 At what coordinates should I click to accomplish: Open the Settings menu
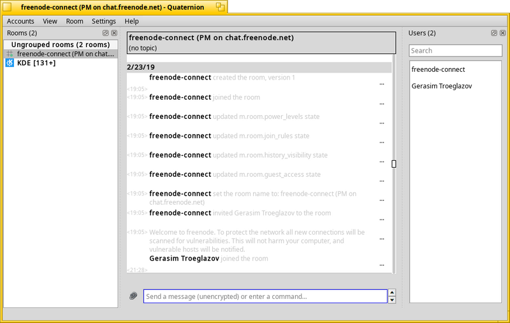tap(104, 21)
